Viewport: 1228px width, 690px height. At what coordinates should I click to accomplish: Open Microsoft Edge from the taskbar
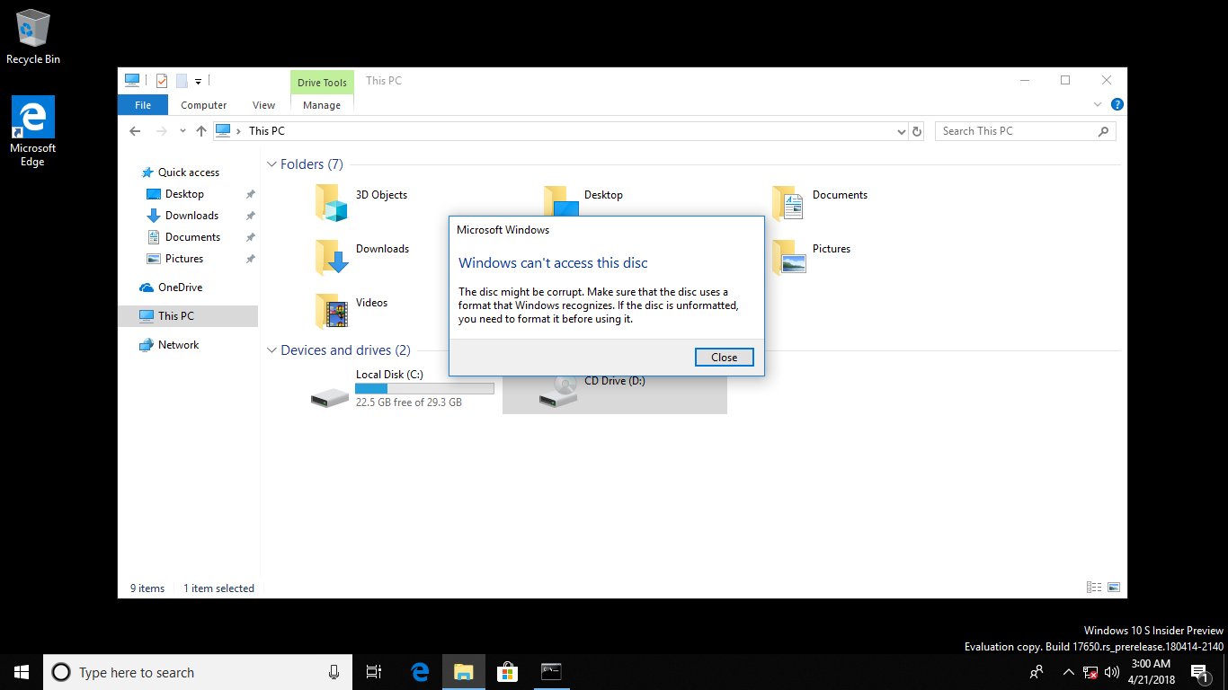coord(419,672)
